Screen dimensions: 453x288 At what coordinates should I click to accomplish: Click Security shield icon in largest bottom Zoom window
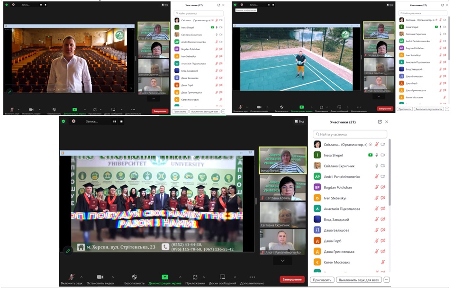click(134, 277)
